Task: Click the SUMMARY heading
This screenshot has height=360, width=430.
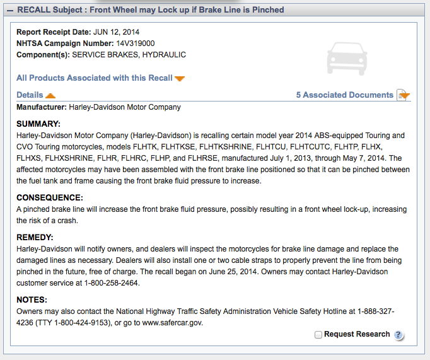Action: (x=38, y=124)
